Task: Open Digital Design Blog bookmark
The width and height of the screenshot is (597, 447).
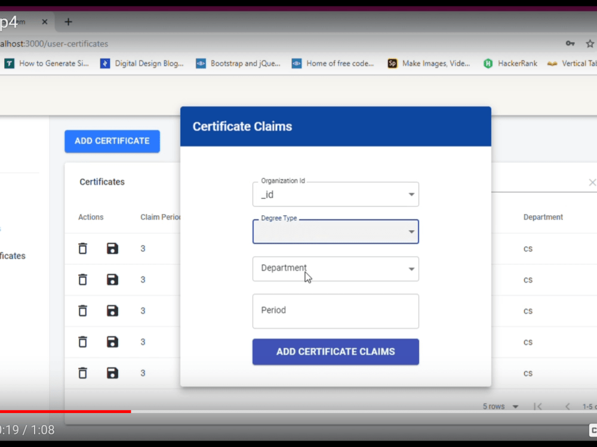Action: tap(141, 64)
